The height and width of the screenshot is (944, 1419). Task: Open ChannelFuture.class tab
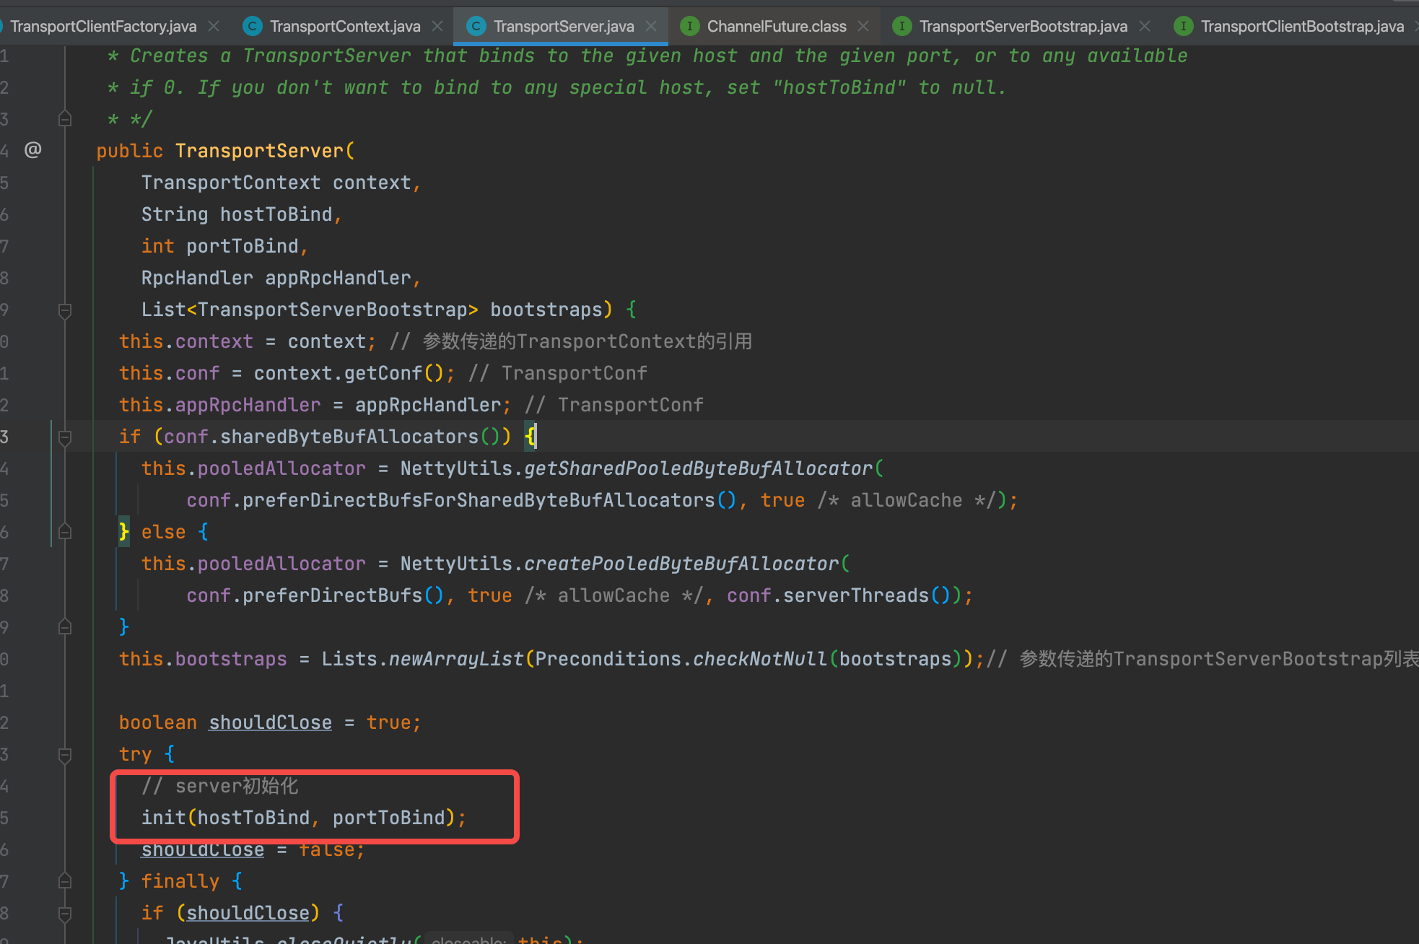pos(777,27)
